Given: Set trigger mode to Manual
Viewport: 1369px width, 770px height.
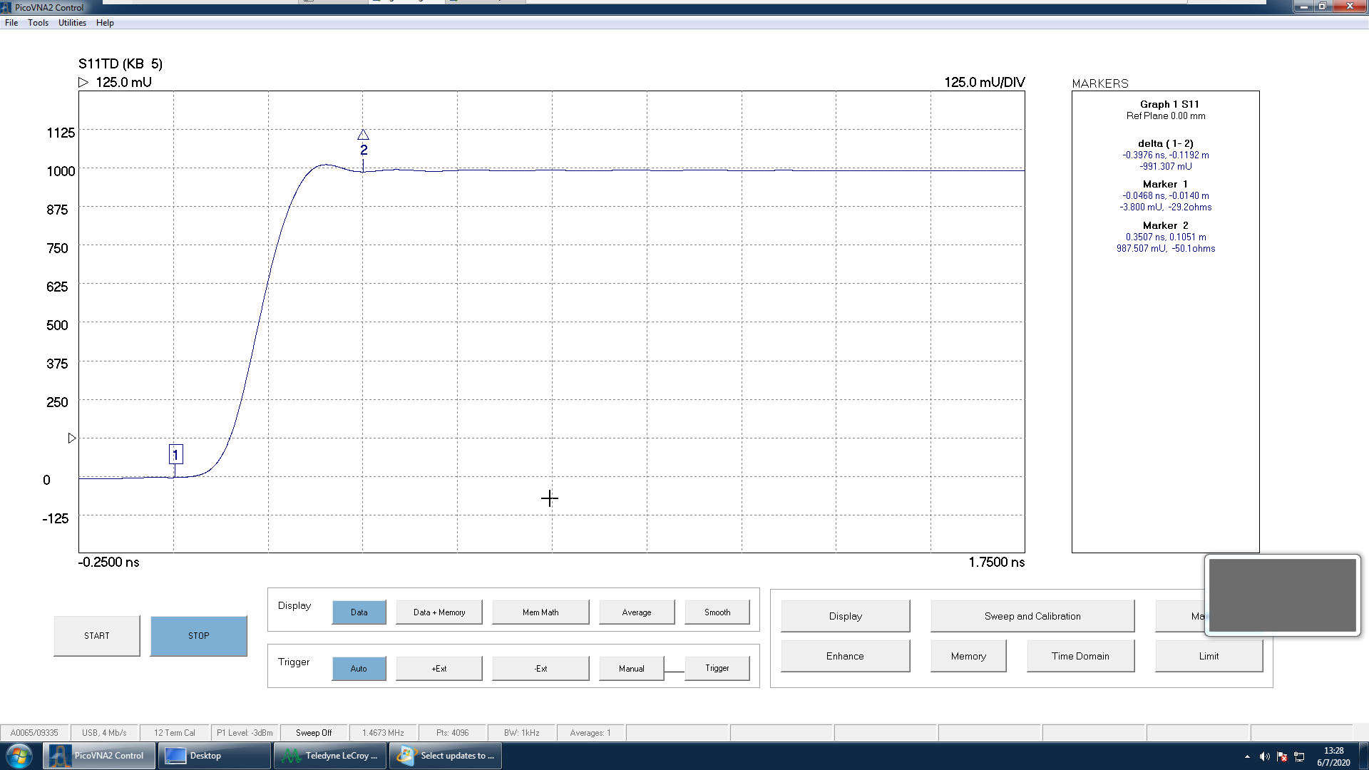Looking at the screenshot, I should [x=632, y=668].
